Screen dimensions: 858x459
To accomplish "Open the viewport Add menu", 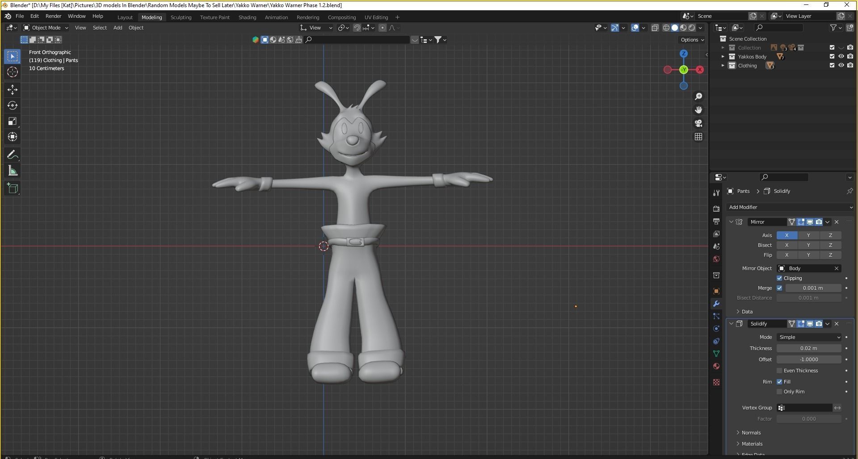I will [x=118, y=28].
